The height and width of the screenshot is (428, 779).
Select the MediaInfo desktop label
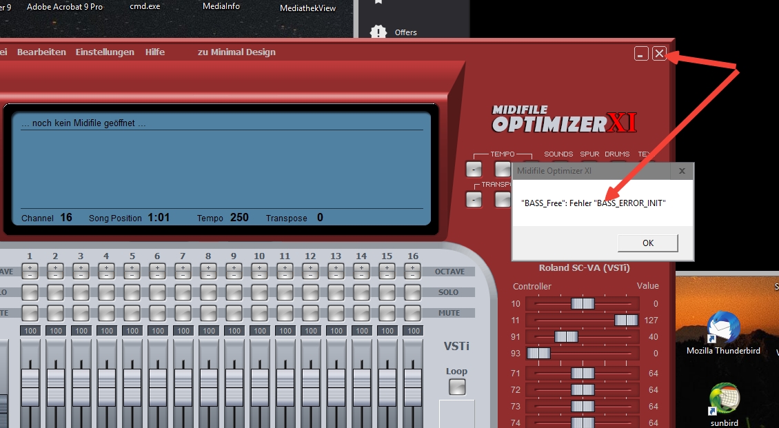click(x=221, y=6)
